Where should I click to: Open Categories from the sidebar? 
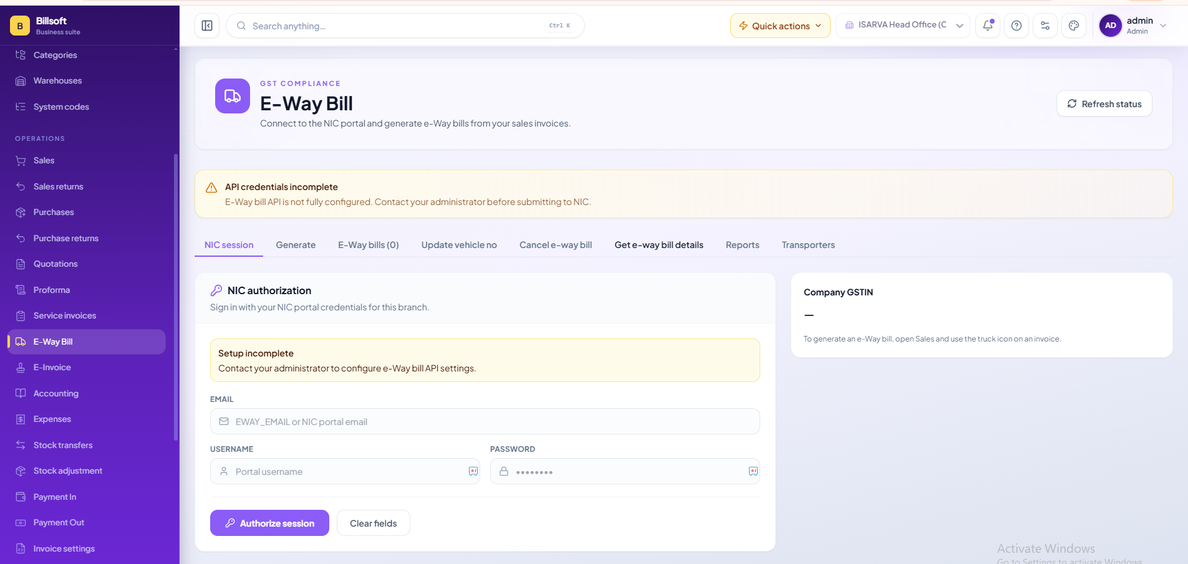click(86, 55)
